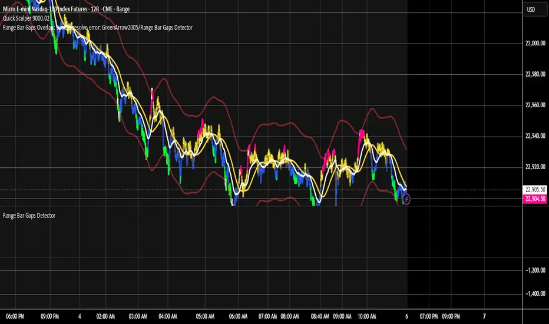Viewport: 549px width, 324px height.
Task: Click the 06:00 AM time axis label
Action: click(238, 316)
